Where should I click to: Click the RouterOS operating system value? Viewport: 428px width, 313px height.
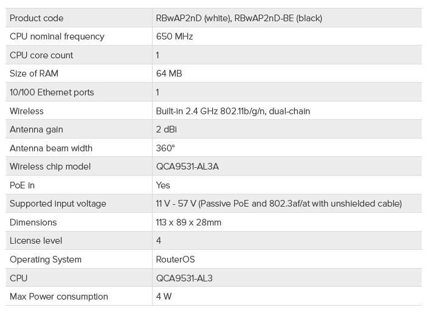pos(175,260)
